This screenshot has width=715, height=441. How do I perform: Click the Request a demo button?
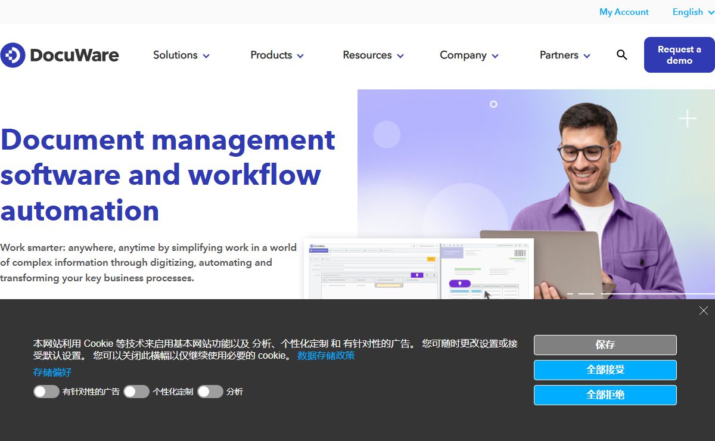click(679, 55)
